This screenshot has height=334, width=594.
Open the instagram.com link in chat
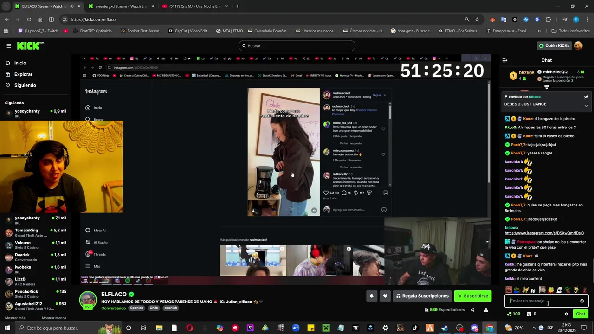point(544,233)
